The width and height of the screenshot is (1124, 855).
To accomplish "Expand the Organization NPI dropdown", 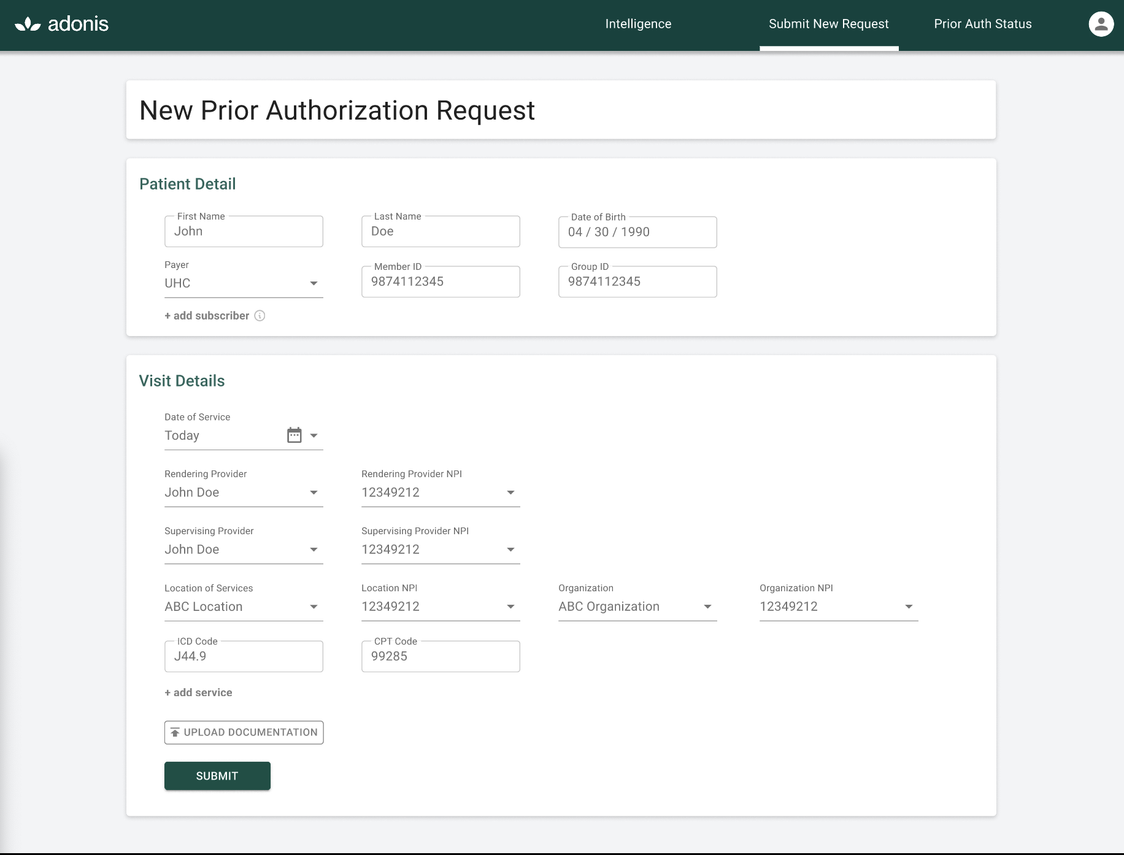I will click(909, 607).
